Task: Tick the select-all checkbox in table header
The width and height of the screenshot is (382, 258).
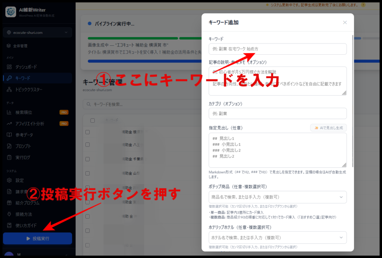Action: (93, 120)
